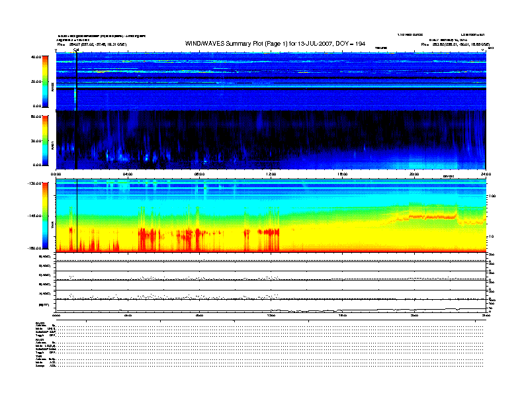The image size is (524, 405).
Task: Click the 08:00 tick label under RAD1 panel
Action: pyautogui.click(x=199, y=174)
